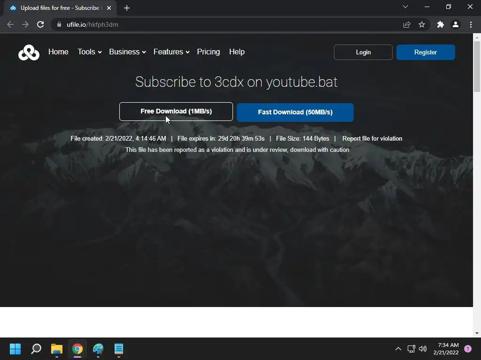
Task: Open the Chrome profile avatar icon
Action: [456, 24]
